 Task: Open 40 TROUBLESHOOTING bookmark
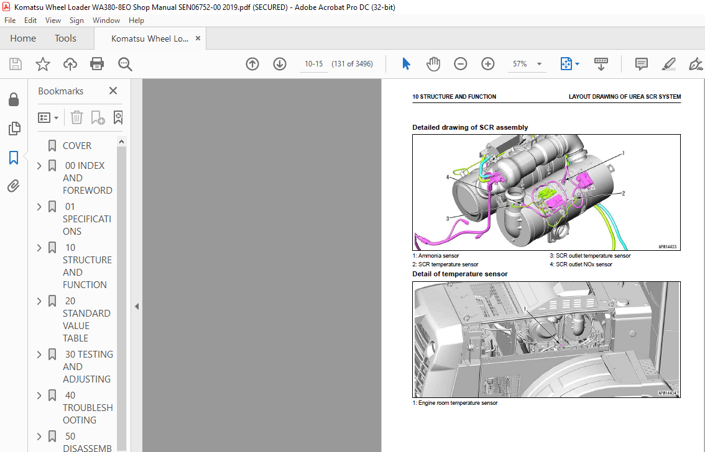click(x=88, y=407)
